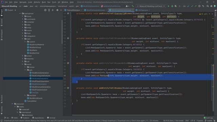217x122 pixels.
Task: Open the Build menu
Action: click(x=44, y=2)
